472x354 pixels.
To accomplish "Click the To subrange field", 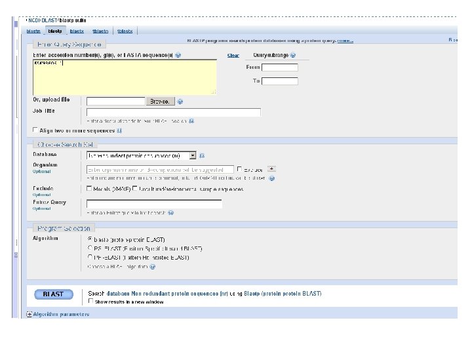I will (x=280, y=81).
